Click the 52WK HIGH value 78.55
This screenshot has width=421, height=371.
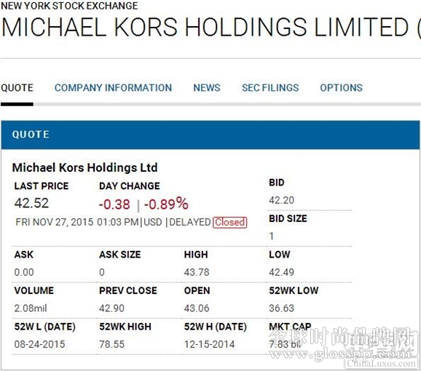point(111,344)
